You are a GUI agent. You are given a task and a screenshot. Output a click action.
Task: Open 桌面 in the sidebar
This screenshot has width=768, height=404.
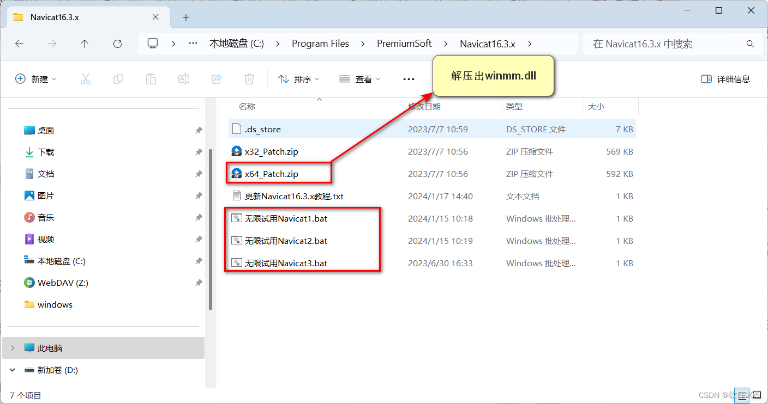46,130
